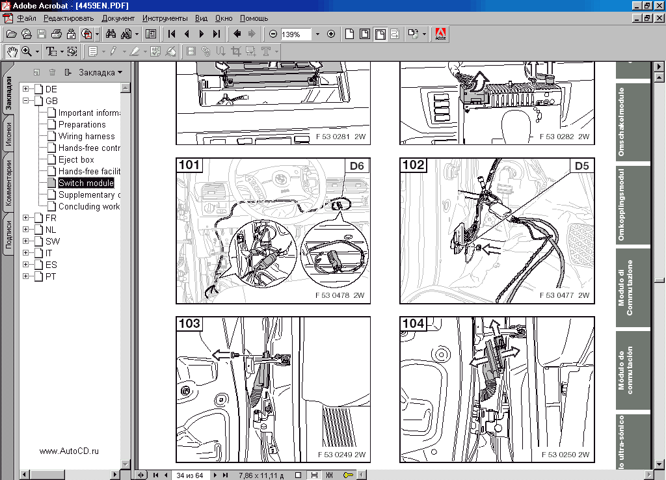The height and width of the screenshot is (480, 666).
Task: Select Continuous layout in status bar
Action: click(x=314, y=475)
